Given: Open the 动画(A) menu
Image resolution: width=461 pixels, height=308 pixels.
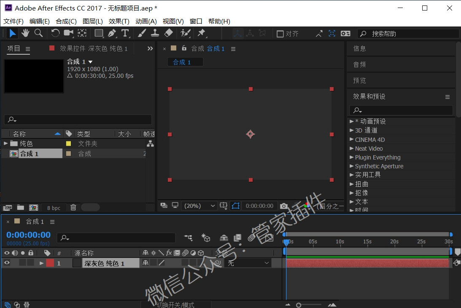Looking at the screenshot, I should pos(146,21).
